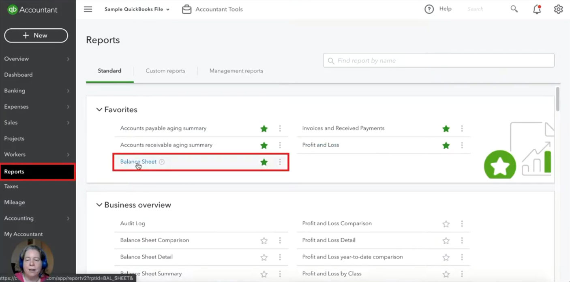Click the reports list vertical scrollbar
Viewport: 570px width, 282px height.
pyautogui.click(x=558, y=99)
